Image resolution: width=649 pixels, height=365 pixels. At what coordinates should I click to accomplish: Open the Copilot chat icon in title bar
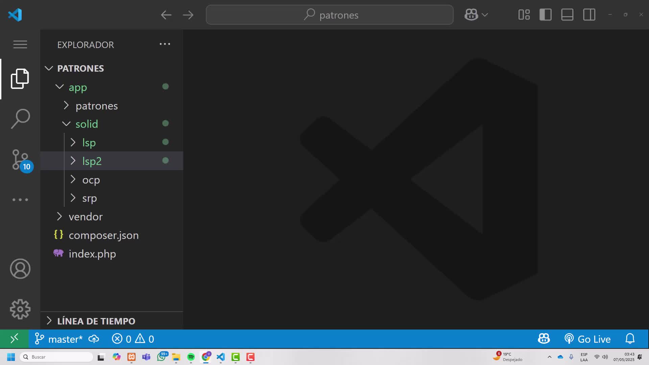[471, 15]
